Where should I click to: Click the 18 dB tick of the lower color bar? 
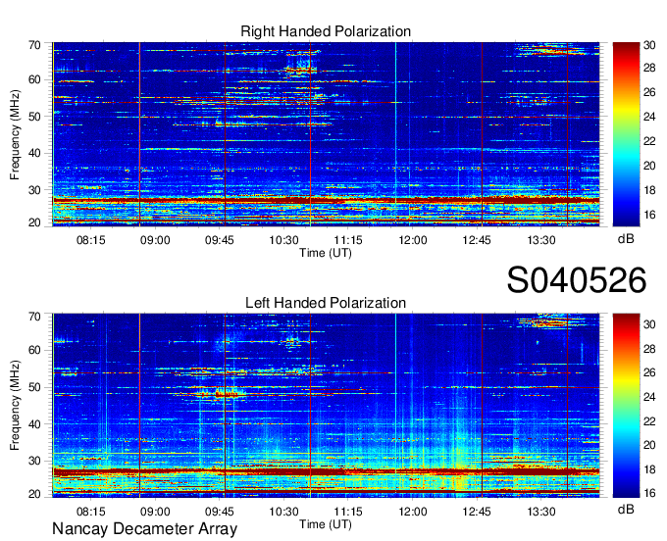tap(649, 469)
